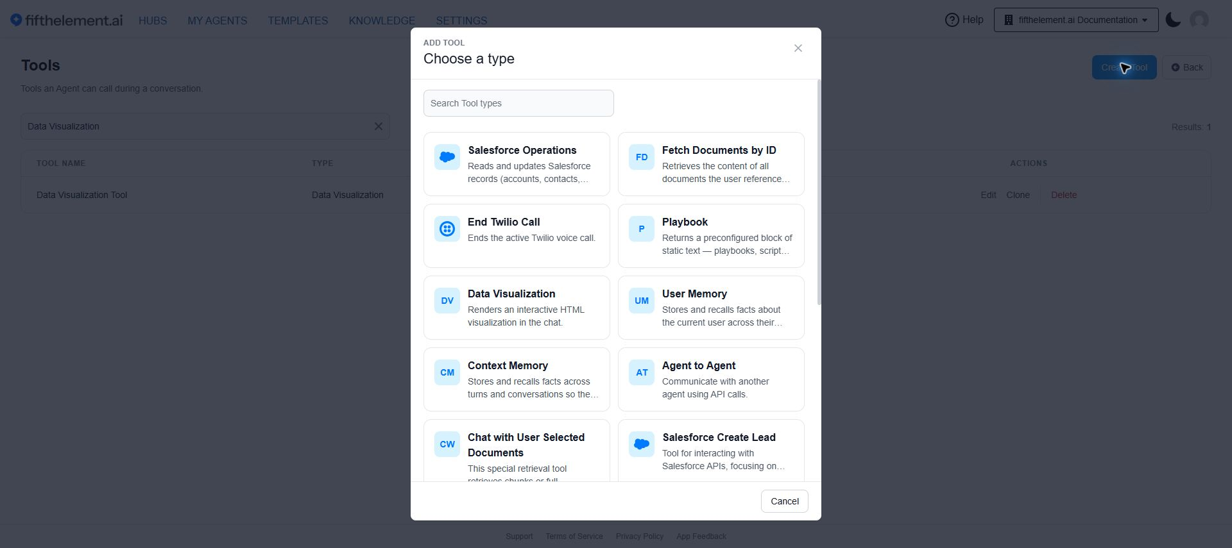This screenshot has height=548, width=1232.
Task: Choose the Agent to Agent title
Action: coord(699,365)
